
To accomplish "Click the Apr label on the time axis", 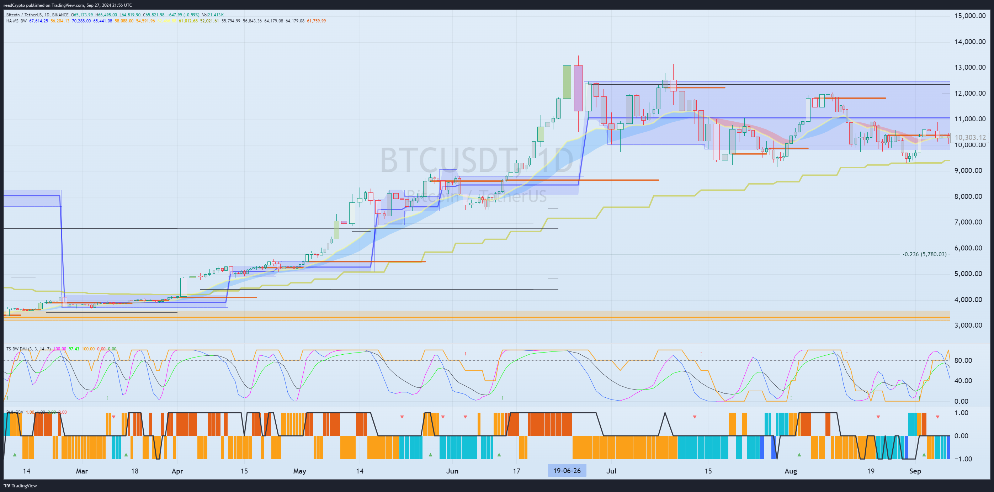I will 177,471.
